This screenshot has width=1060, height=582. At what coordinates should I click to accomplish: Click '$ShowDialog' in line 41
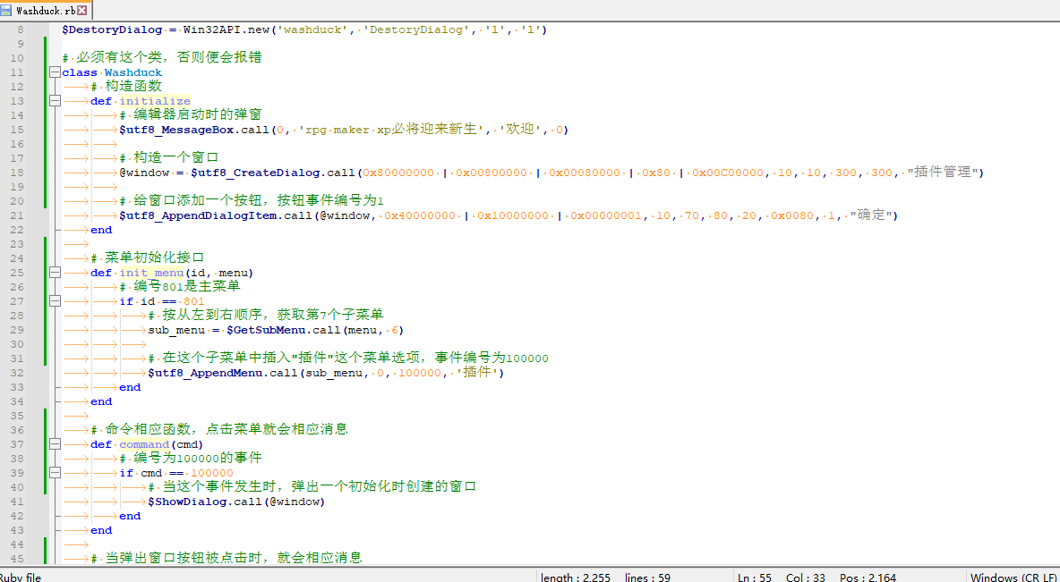pyautogui.click(x=187, y=502)
